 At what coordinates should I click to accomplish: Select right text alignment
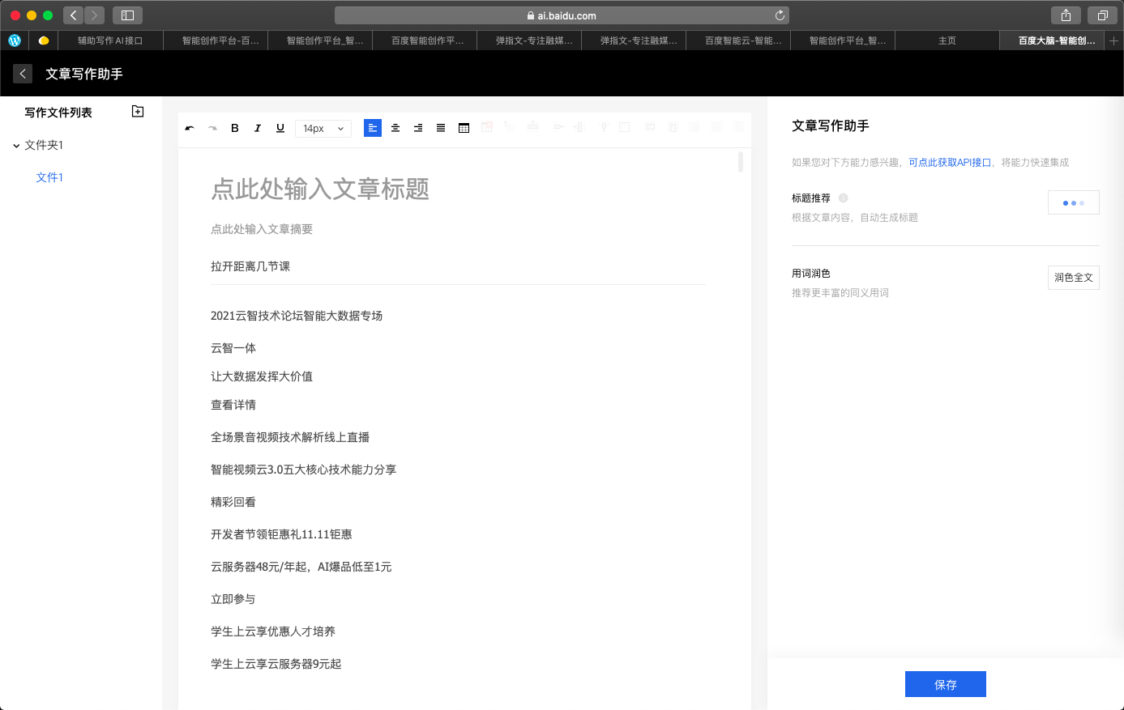pos(418,128)
